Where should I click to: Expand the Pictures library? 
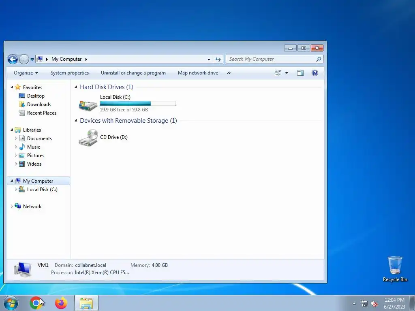point(16,155)
